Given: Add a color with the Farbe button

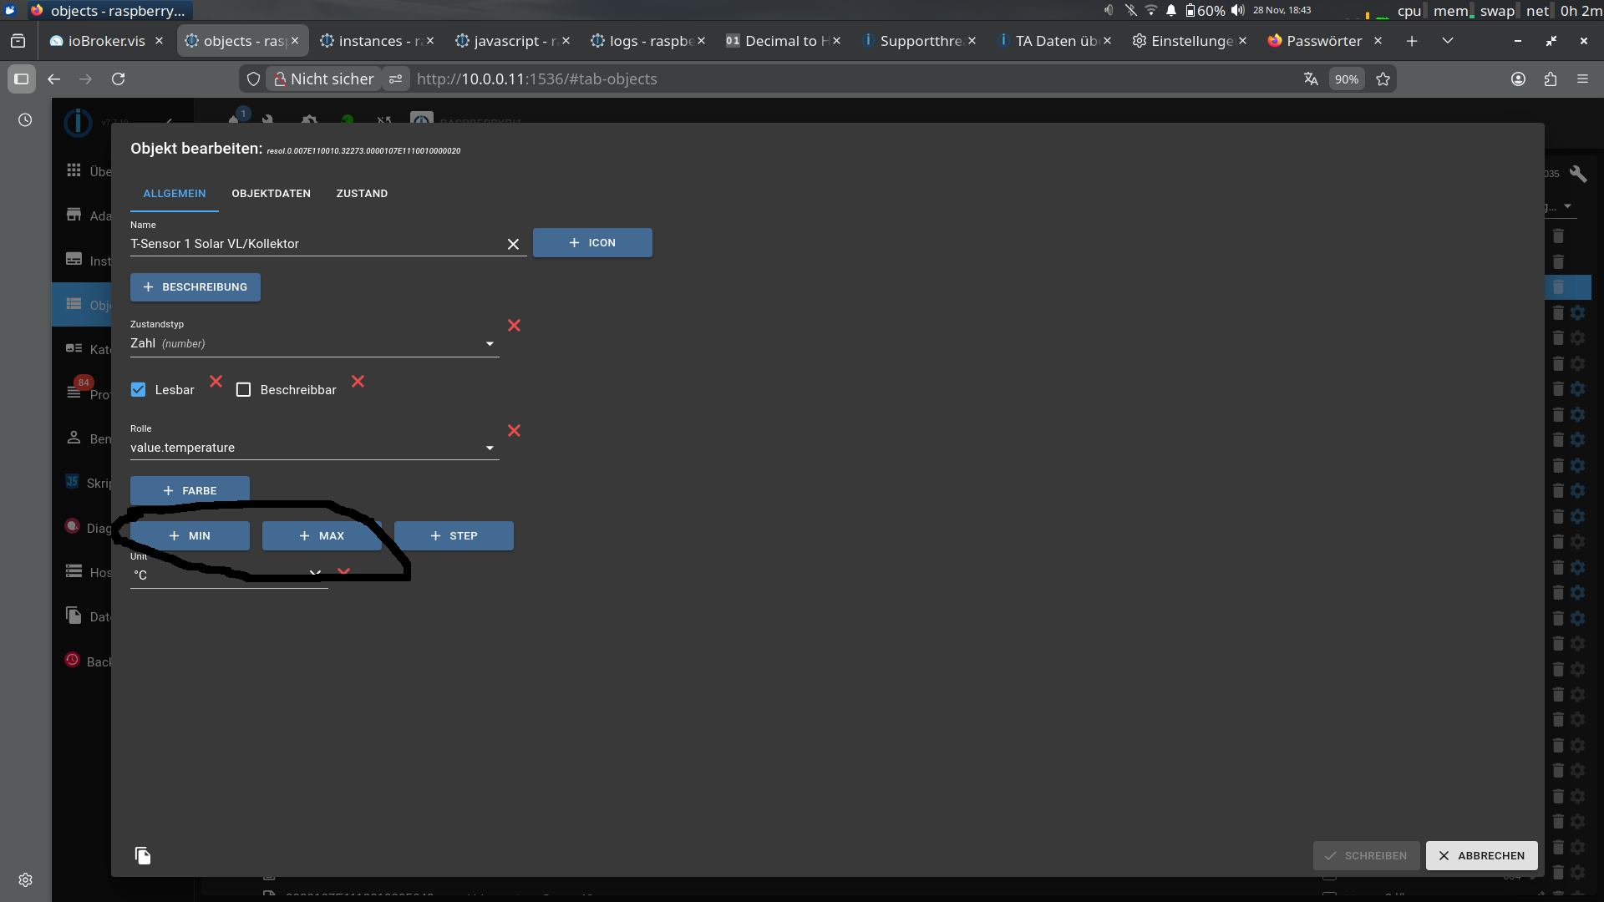Looking at the screenshot, I should (x=190, y=490).
